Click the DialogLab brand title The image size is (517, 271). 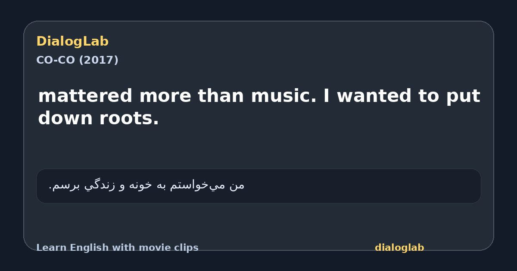click(x=72, y=42)
